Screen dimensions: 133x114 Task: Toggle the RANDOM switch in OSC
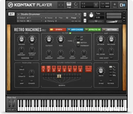pyautogui.click(x=31, y=58)
